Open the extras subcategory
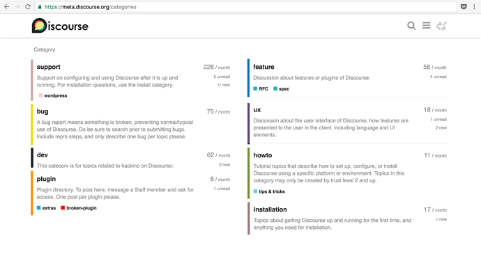 tap(49, 207)
